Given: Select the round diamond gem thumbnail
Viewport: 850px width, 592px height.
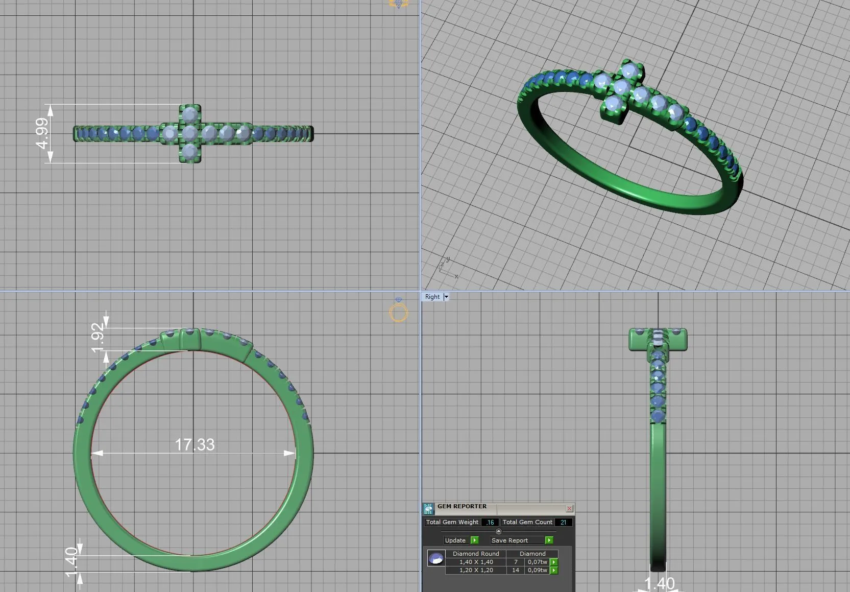Looking at the screenshot, I should coord(436,558).
